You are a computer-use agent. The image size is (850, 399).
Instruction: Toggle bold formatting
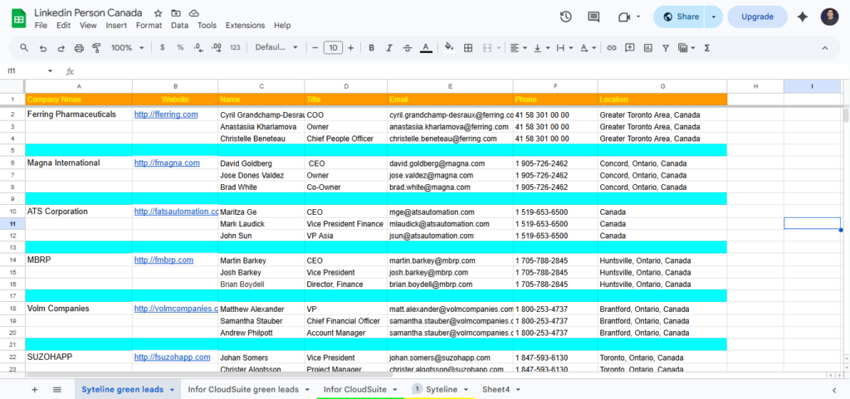click(371, 47)
